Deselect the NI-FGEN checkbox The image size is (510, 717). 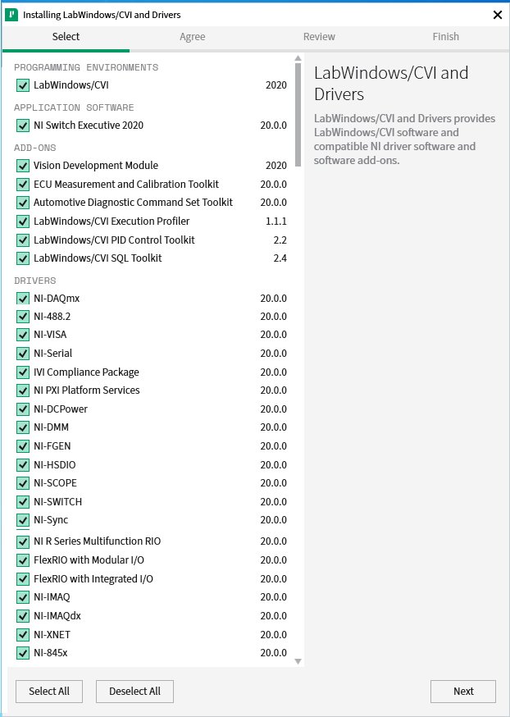[22, 445]
